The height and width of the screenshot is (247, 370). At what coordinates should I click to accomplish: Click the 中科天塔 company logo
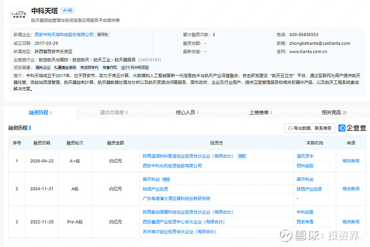pos(19,15)
